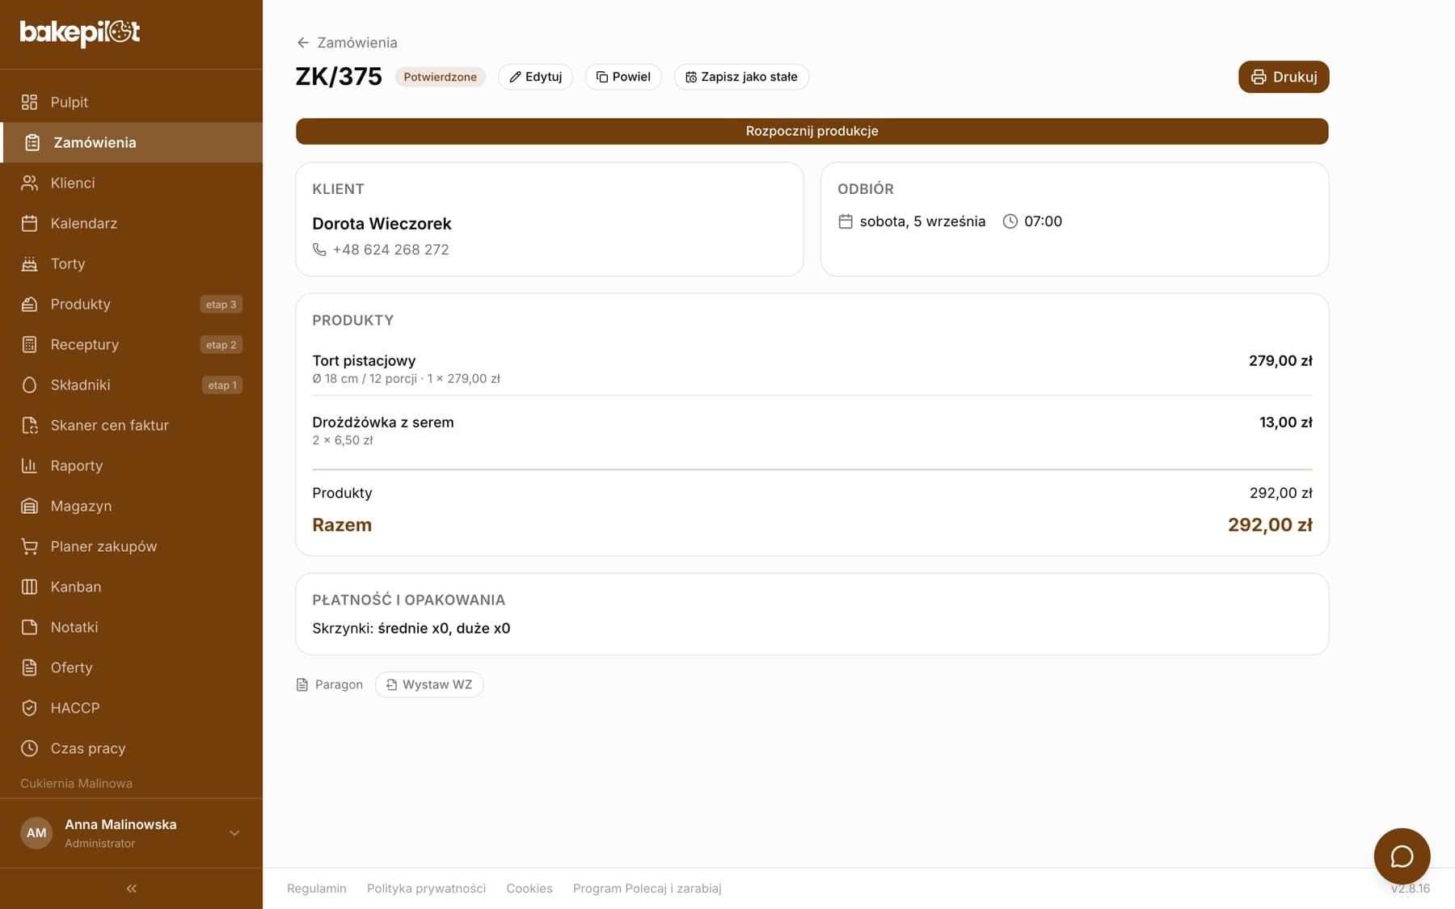Click the Potwierdzone status badge
This screenshot has height=909, width=1455.
coord(440,77)
